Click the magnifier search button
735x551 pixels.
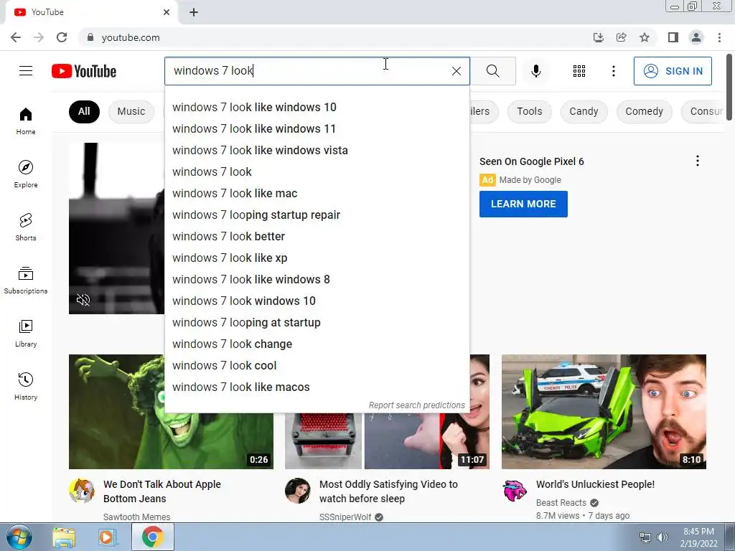[492, 71]
